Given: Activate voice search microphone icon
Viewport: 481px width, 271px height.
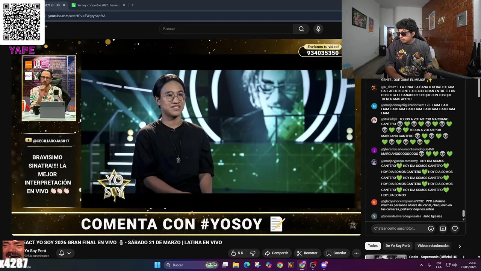Looking at the screenshot, I should 318,29.
